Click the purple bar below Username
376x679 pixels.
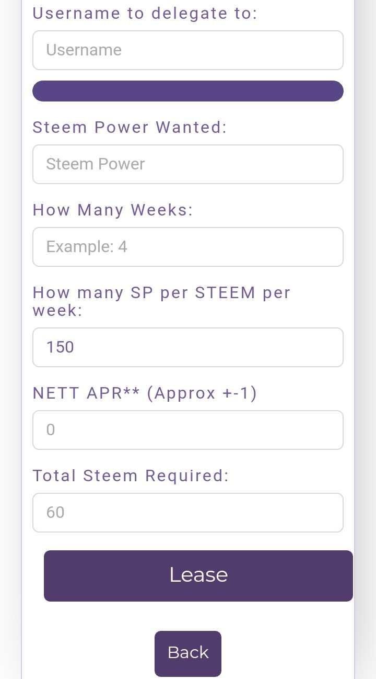[x=188, y=91]
